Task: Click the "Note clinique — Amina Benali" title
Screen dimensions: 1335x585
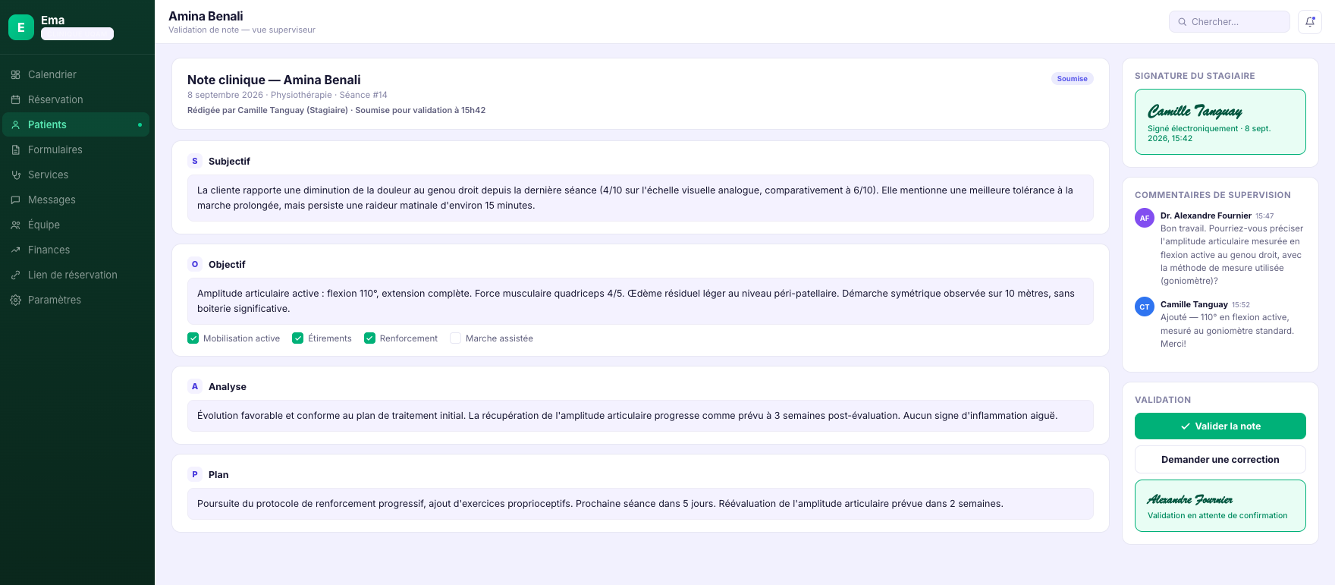Action: pyautogui.click(x=274, y=80)
